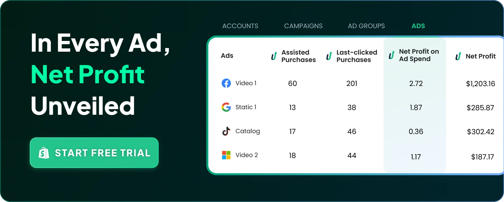504x202 pixels.
Task: Click the 2.72 value for Video 1
Action: point(416,84)
